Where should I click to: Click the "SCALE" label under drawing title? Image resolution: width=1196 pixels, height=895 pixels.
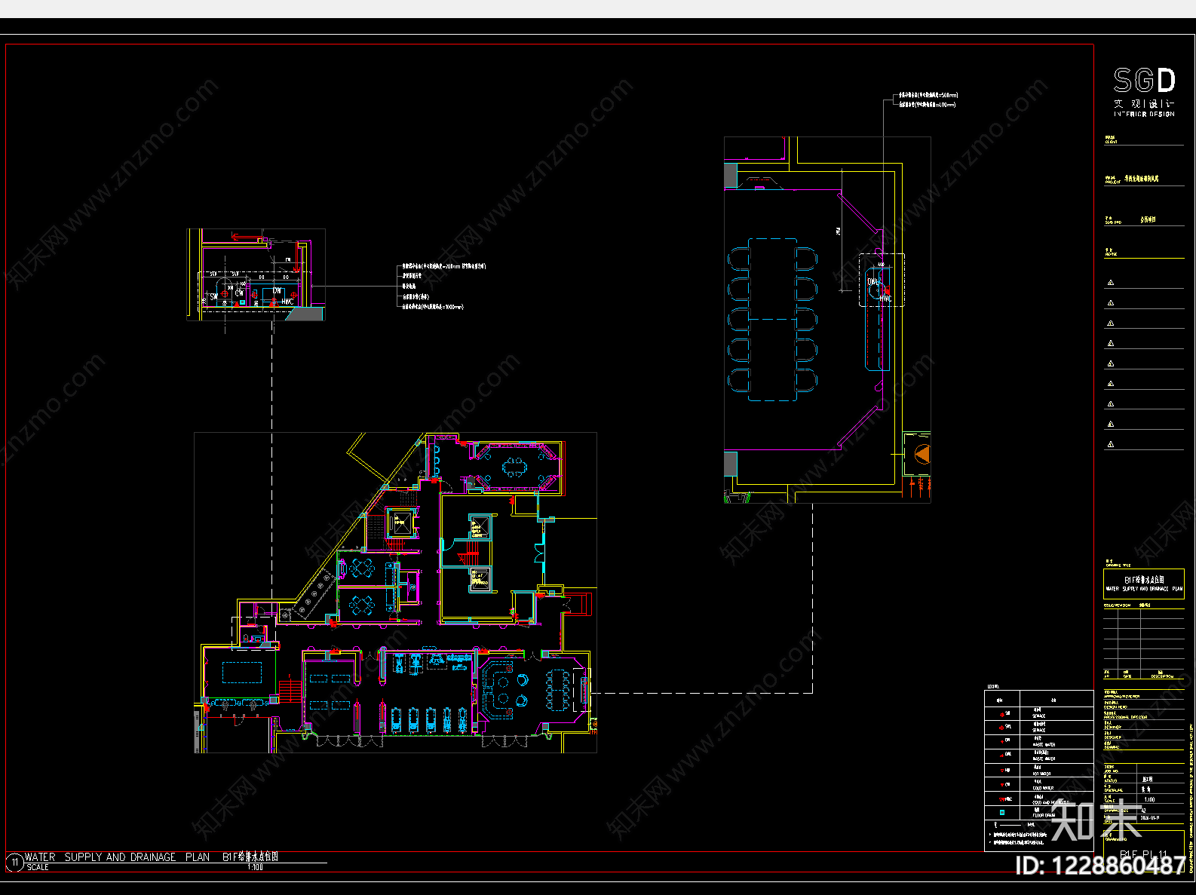(38, 867)
